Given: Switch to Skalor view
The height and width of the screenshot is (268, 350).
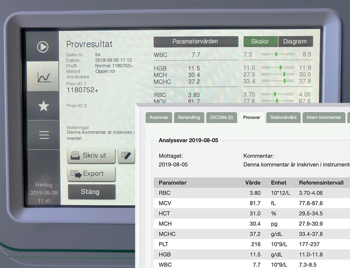Looking at the screenshot, I should (x=260, y=42).
